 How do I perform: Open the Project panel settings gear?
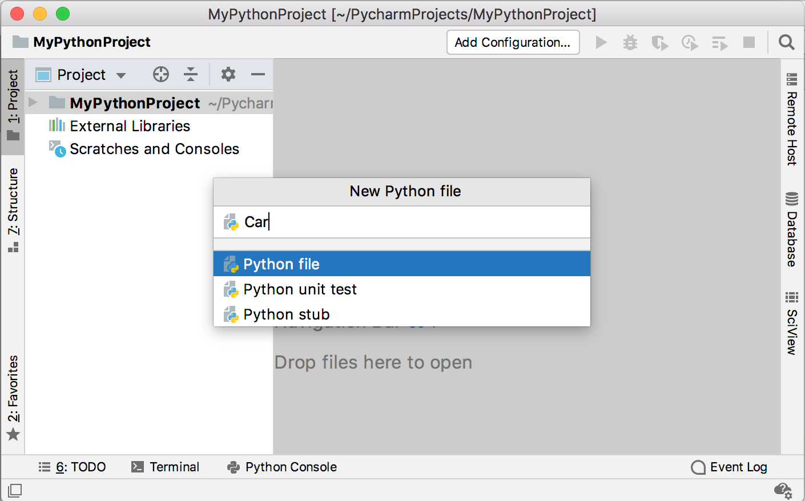pyautogui.click(x=228, y=74)
